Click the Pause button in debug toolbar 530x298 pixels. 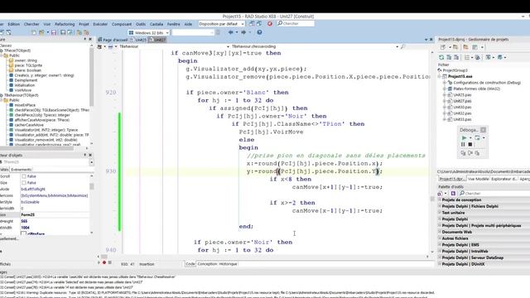point(463,144)
